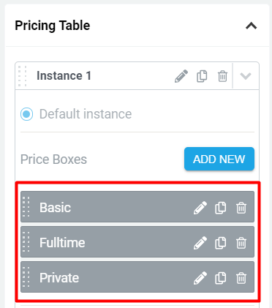Select the Default instance radio button
This screenshot has width=272, height=308.
(26, 114)
